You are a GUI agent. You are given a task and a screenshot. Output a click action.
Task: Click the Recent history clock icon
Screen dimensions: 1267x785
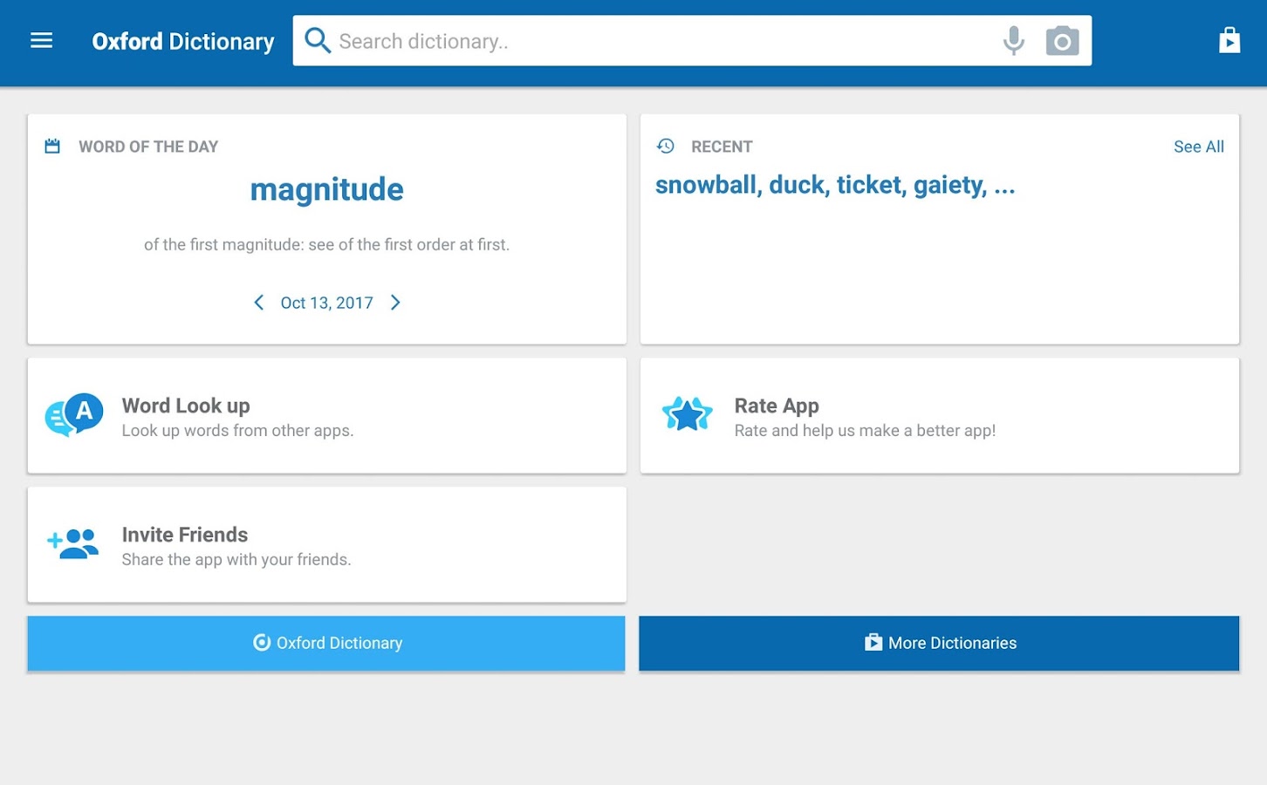(x=666, y=146)
